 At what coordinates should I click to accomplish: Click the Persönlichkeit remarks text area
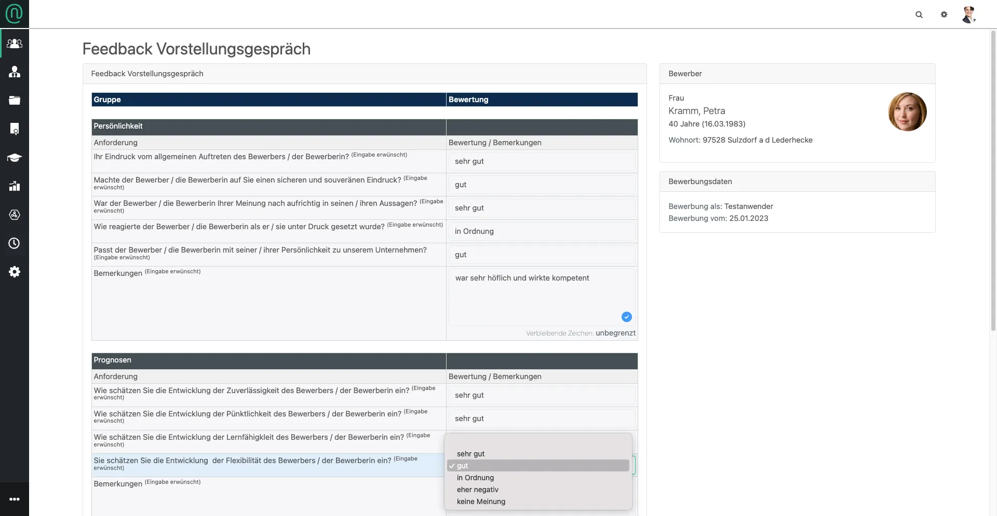click(x=542, y=297)
